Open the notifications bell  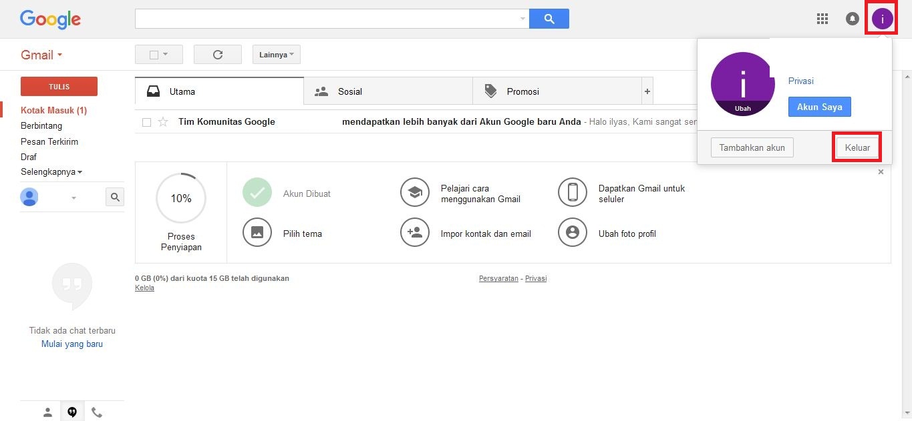[853, 19]
